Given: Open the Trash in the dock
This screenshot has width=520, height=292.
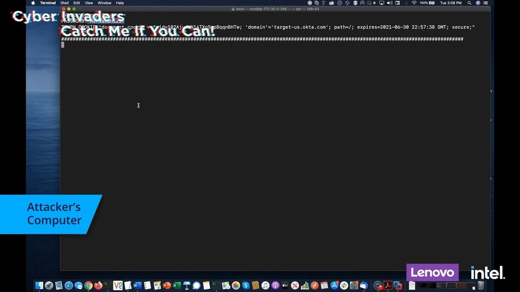Looking at the screenshot, I should [481, 286].
